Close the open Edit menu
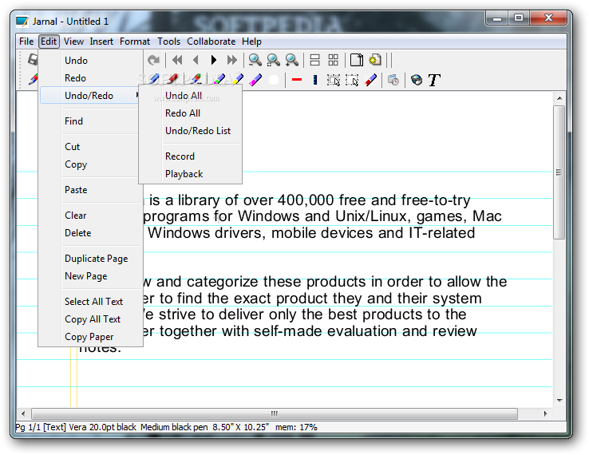Viewport: 589px width, 455px height. (x=49, y=42)
